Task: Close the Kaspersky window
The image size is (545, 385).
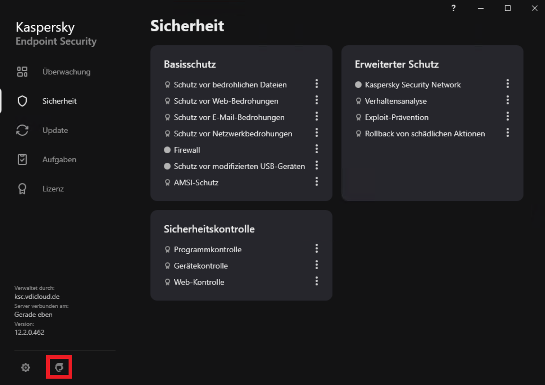Action: click(x=535, y=8)
